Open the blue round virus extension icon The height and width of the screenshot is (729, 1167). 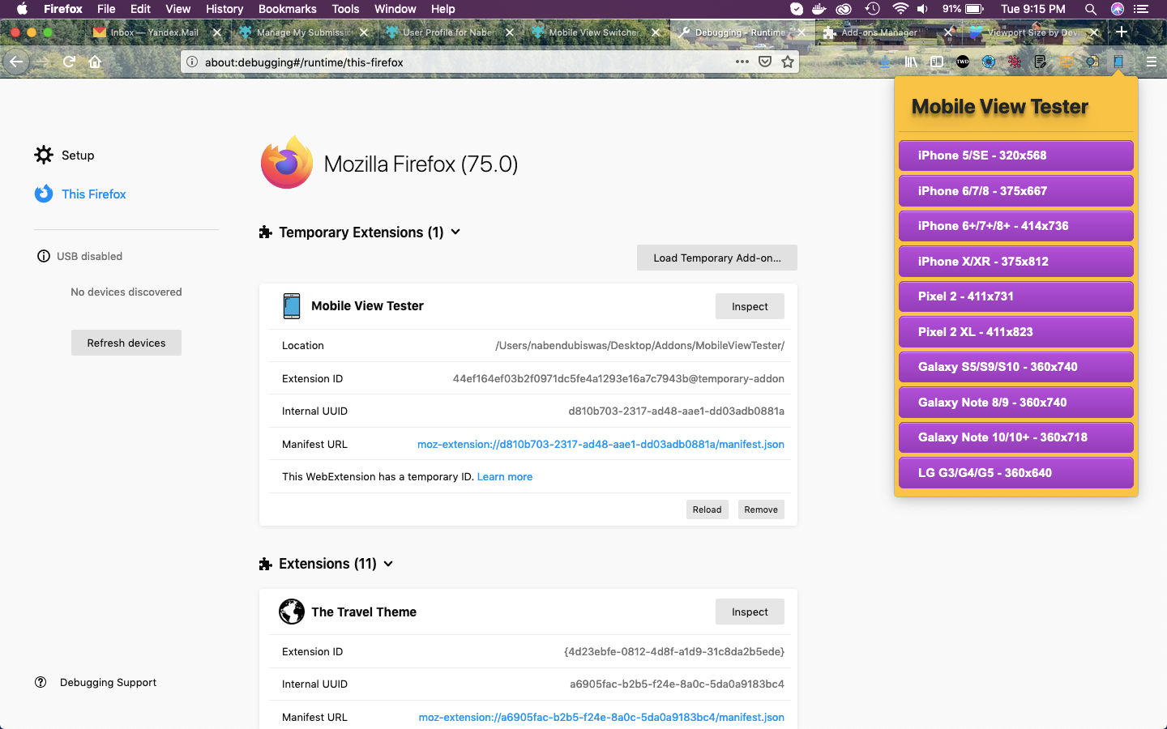click(x=989, y=62)
